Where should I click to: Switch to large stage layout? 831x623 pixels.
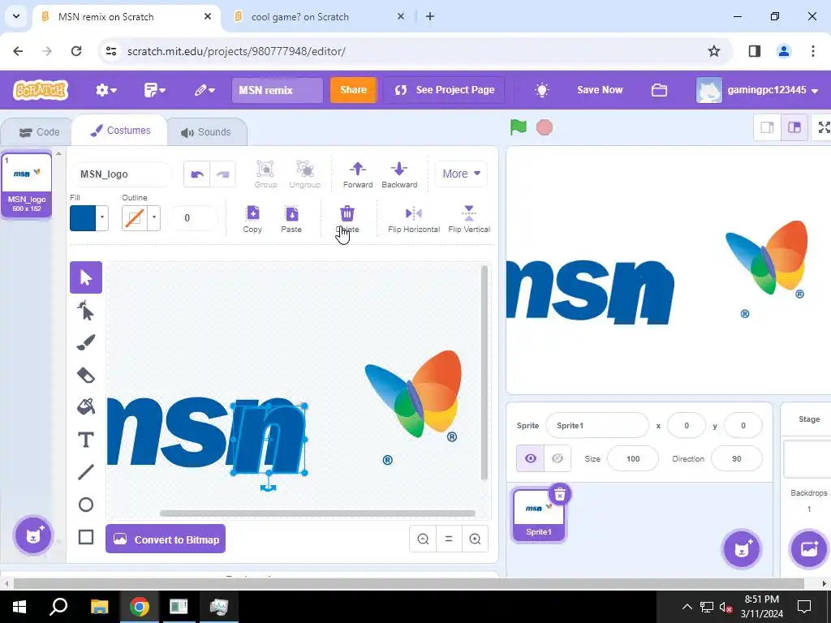pos(794,127)
